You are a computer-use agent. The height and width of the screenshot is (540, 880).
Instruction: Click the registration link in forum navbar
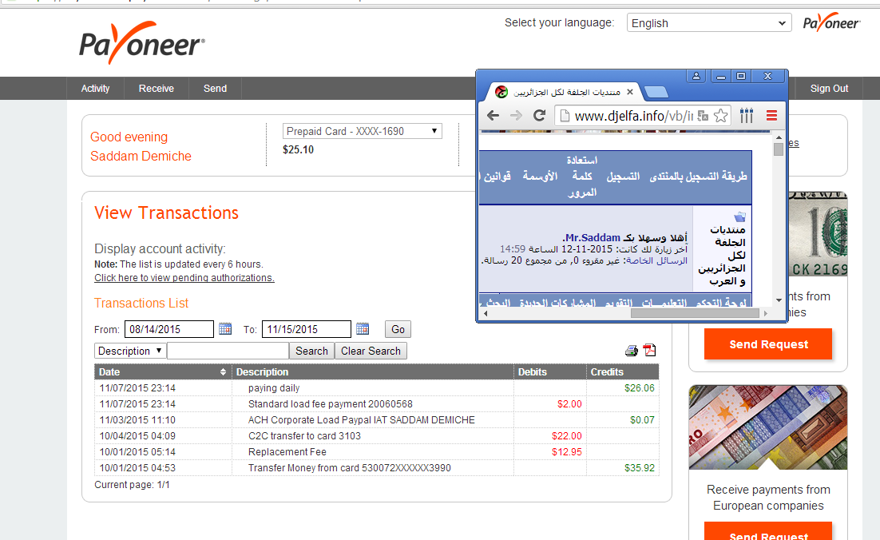[x=623, y=177]
